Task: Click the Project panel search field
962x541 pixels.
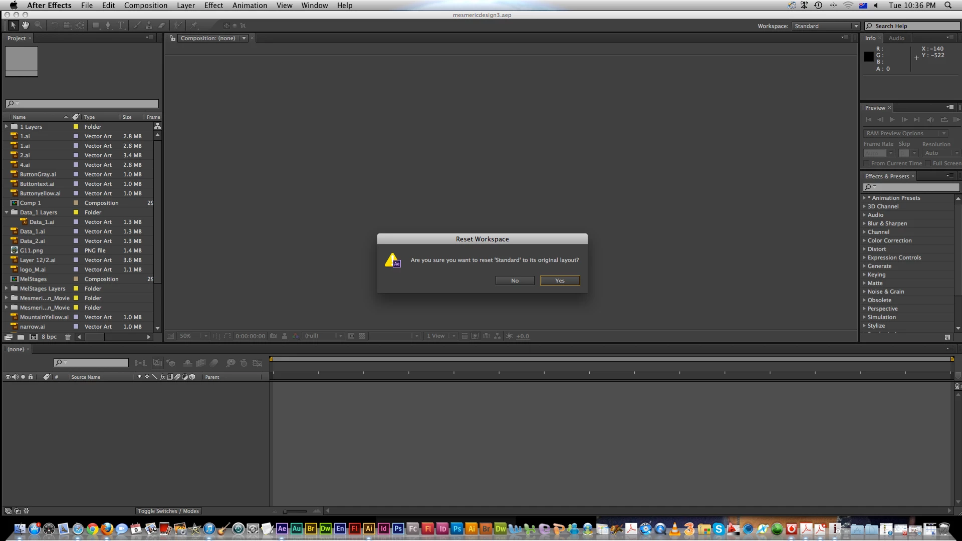Action: point(85,104)
